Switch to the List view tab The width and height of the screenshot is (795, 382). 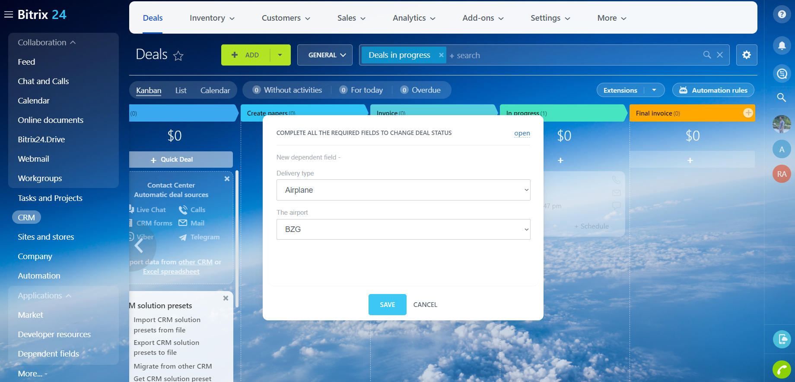181,91
